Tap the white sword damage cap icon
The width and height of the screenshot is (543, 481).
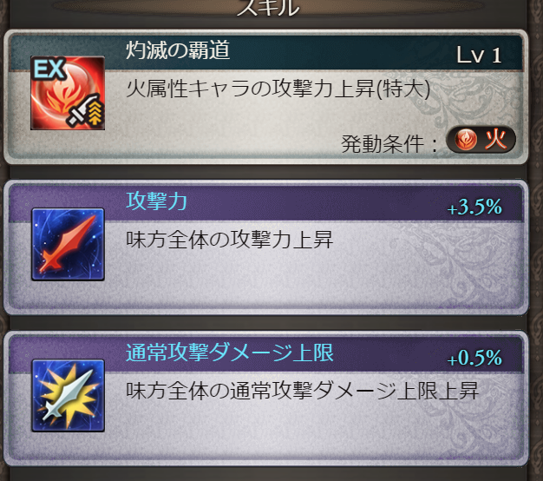(68, 395)
